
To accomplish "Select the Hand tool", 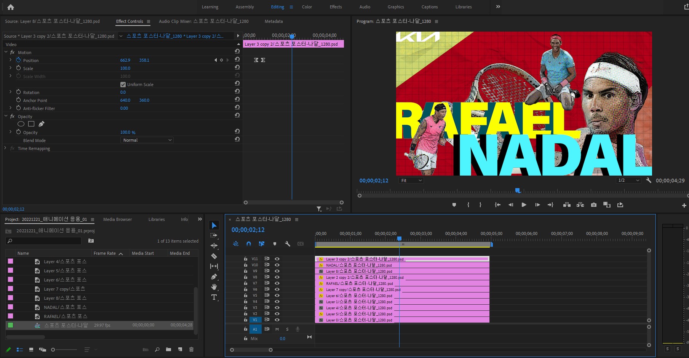I will [214, 287].
